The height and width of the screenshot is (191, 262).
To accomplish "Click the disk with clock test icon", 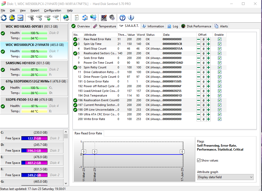I will 39,17.
